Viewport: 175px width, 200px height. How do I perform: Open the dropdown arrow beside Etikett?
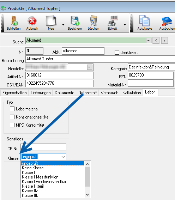click(125, 24)
